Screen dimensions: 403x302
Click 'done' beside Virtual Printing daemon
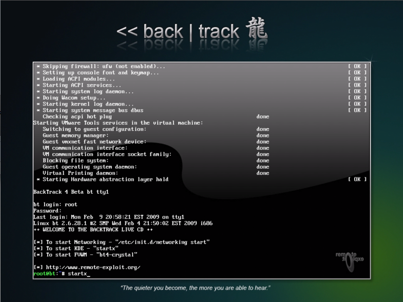point(263,173)
